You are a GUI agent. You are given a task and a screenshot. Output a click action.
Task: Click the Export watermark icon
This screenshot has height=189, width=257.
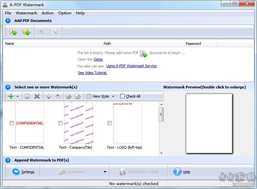click(78, 96)
